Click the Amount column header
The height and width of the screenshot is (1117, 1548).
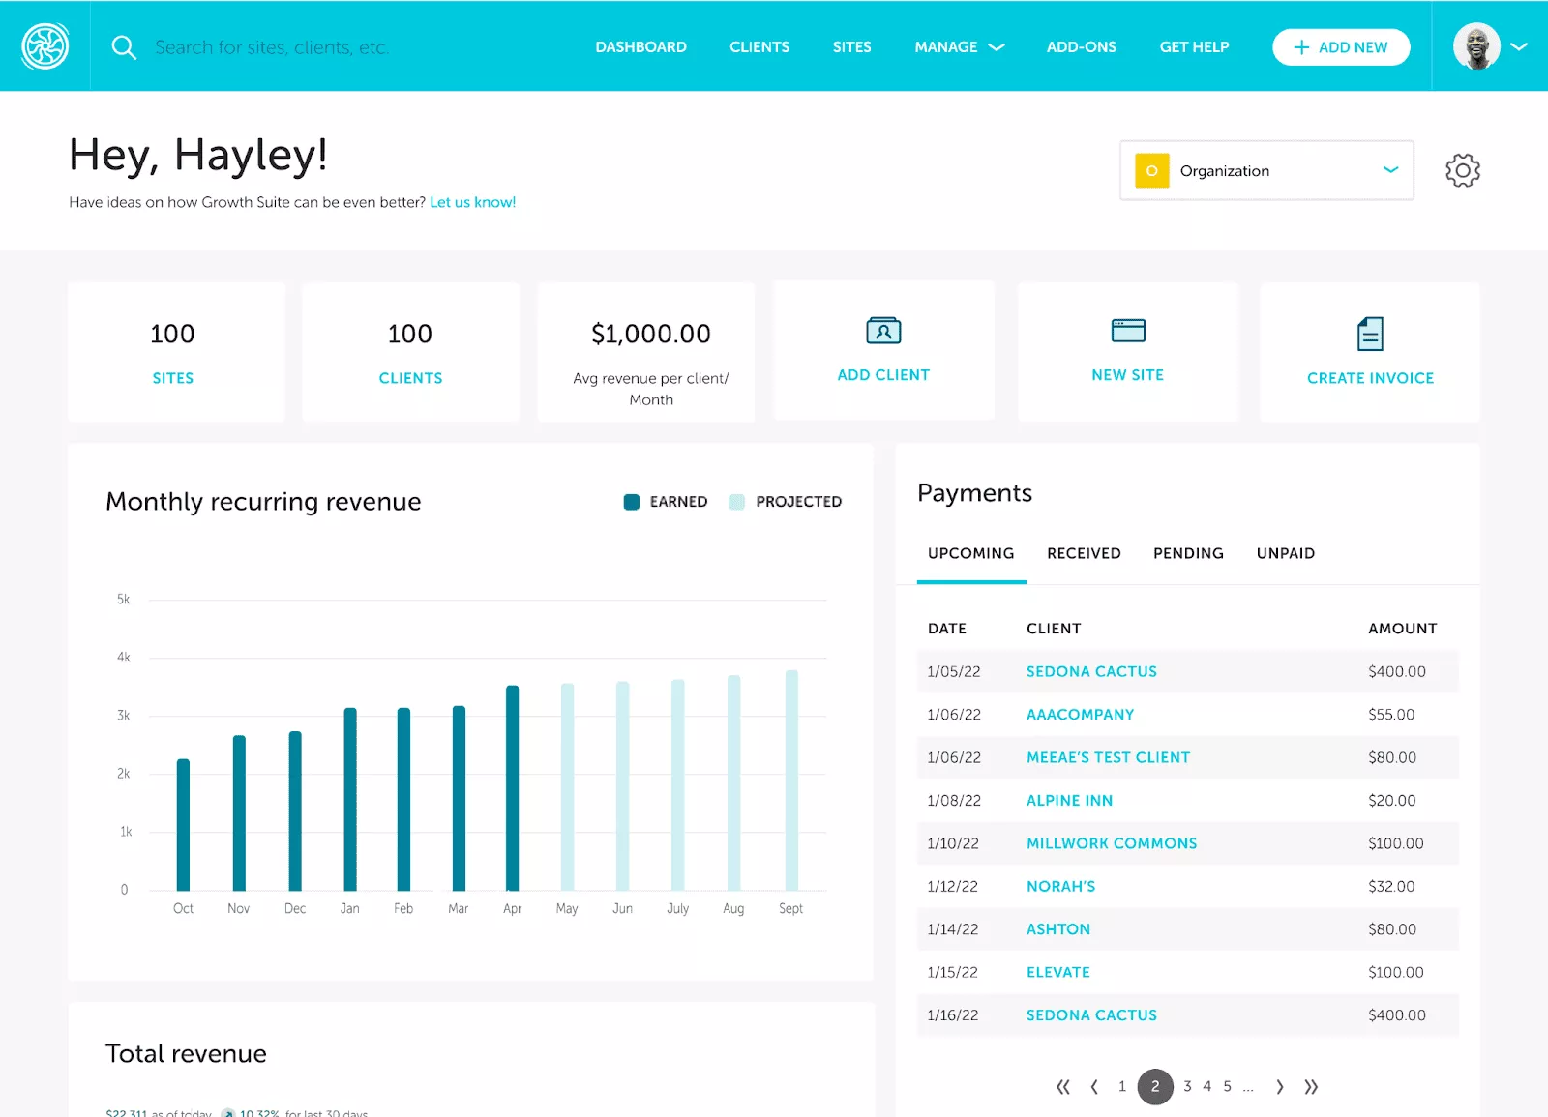1402,629
